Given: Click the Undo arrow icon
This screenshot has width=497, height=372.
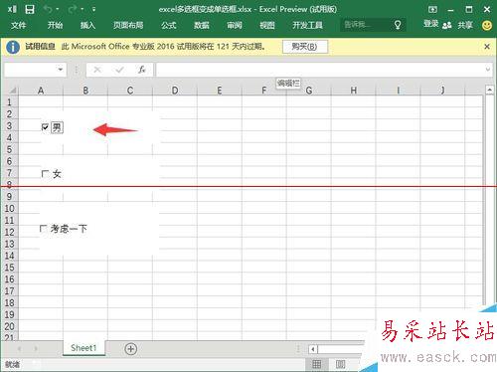Looking at the screenshot, I should click(x=48, y=9).
